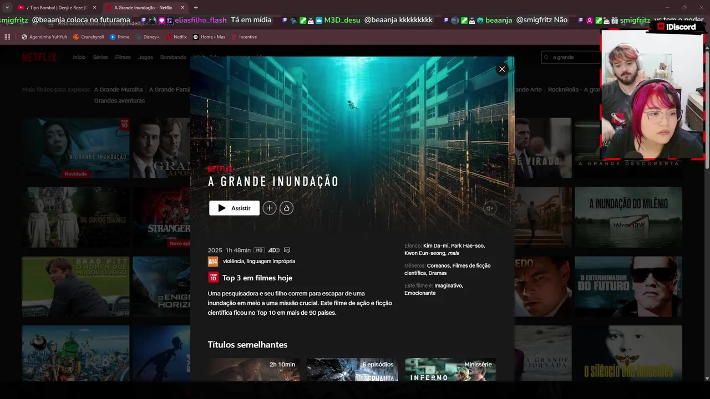Open the Emocionante mood tag
The height and width of the screenshot is (399, 710).
click(x=420, y=293)
